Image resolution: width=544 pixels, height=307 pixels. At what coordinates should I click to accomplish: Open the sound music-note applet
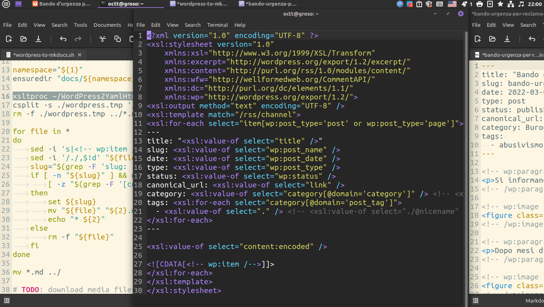point(521,4)
